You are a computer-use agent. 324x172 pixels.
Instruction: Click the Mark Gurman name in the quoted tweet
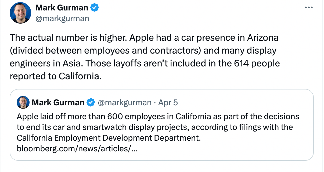(x=58, y=102)
